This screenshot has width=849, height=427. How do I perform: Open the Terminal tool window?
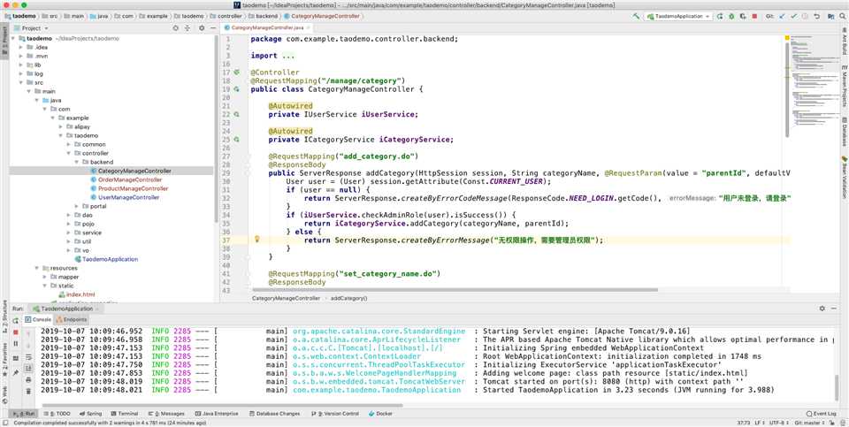click(124, 414)
